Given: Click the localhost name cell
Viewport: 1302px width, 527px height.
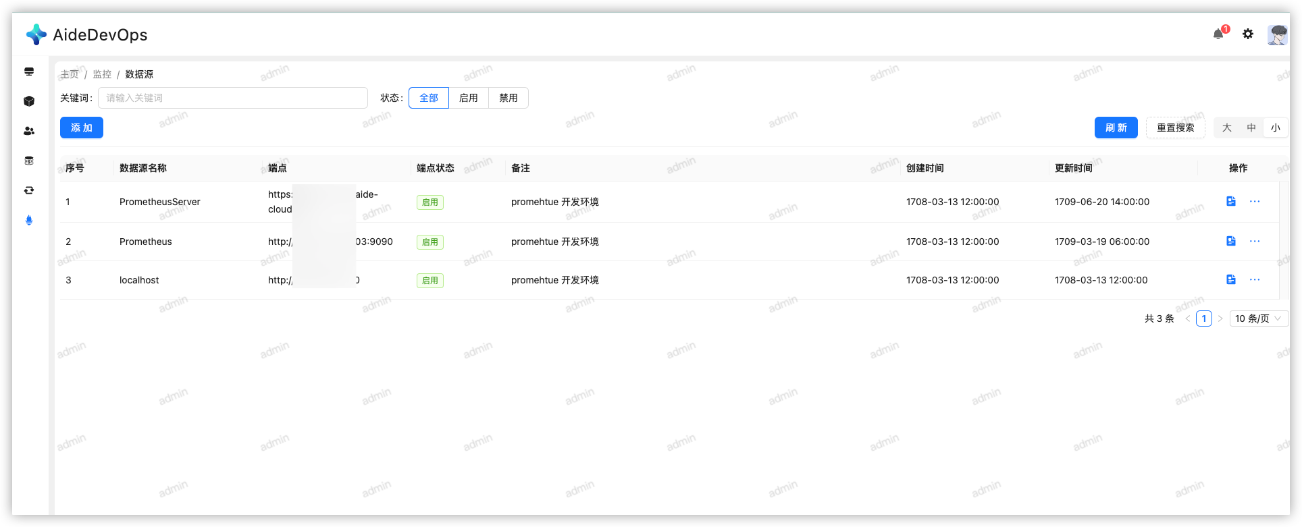Looking at the screenshot, I should 139,280.
